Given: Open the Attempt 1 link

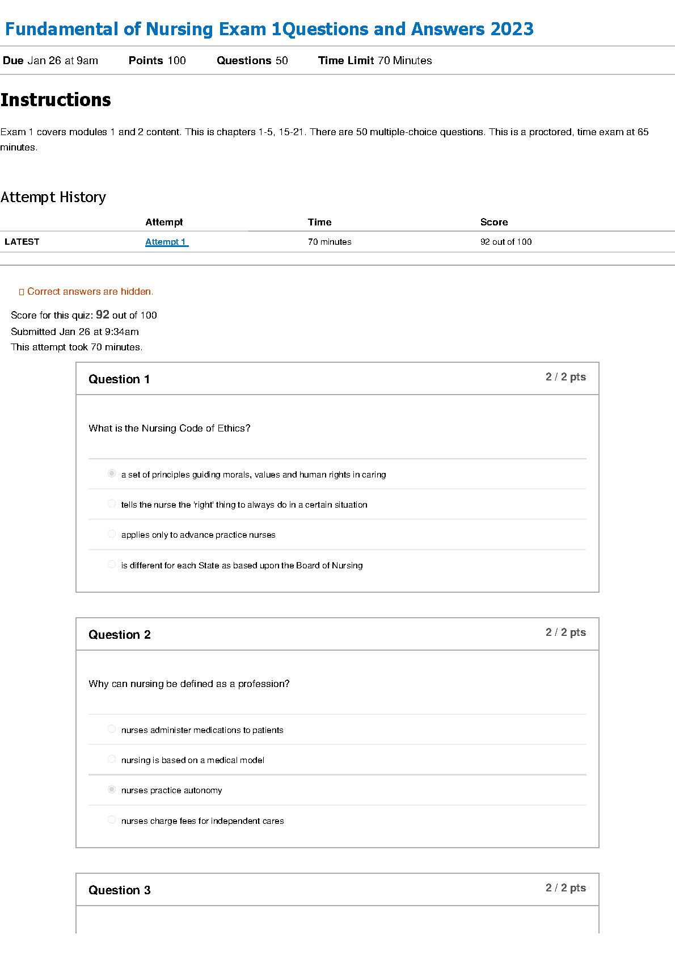Looking at the screenshot, I should [x=166, y=242].
